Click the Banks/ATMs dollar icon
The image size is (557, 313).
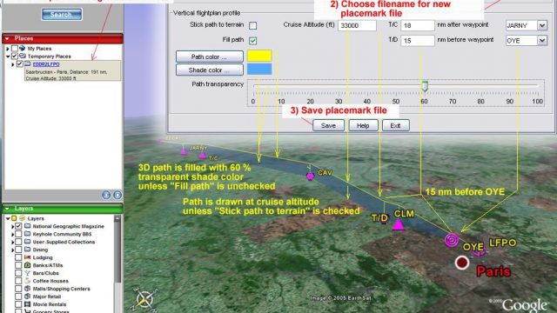click(x=27, y=264)
